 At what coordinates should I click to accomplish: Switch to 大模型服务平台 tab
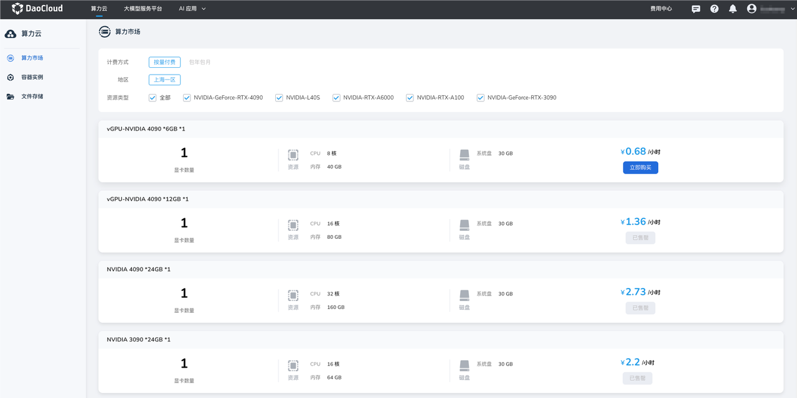(143, 9)
